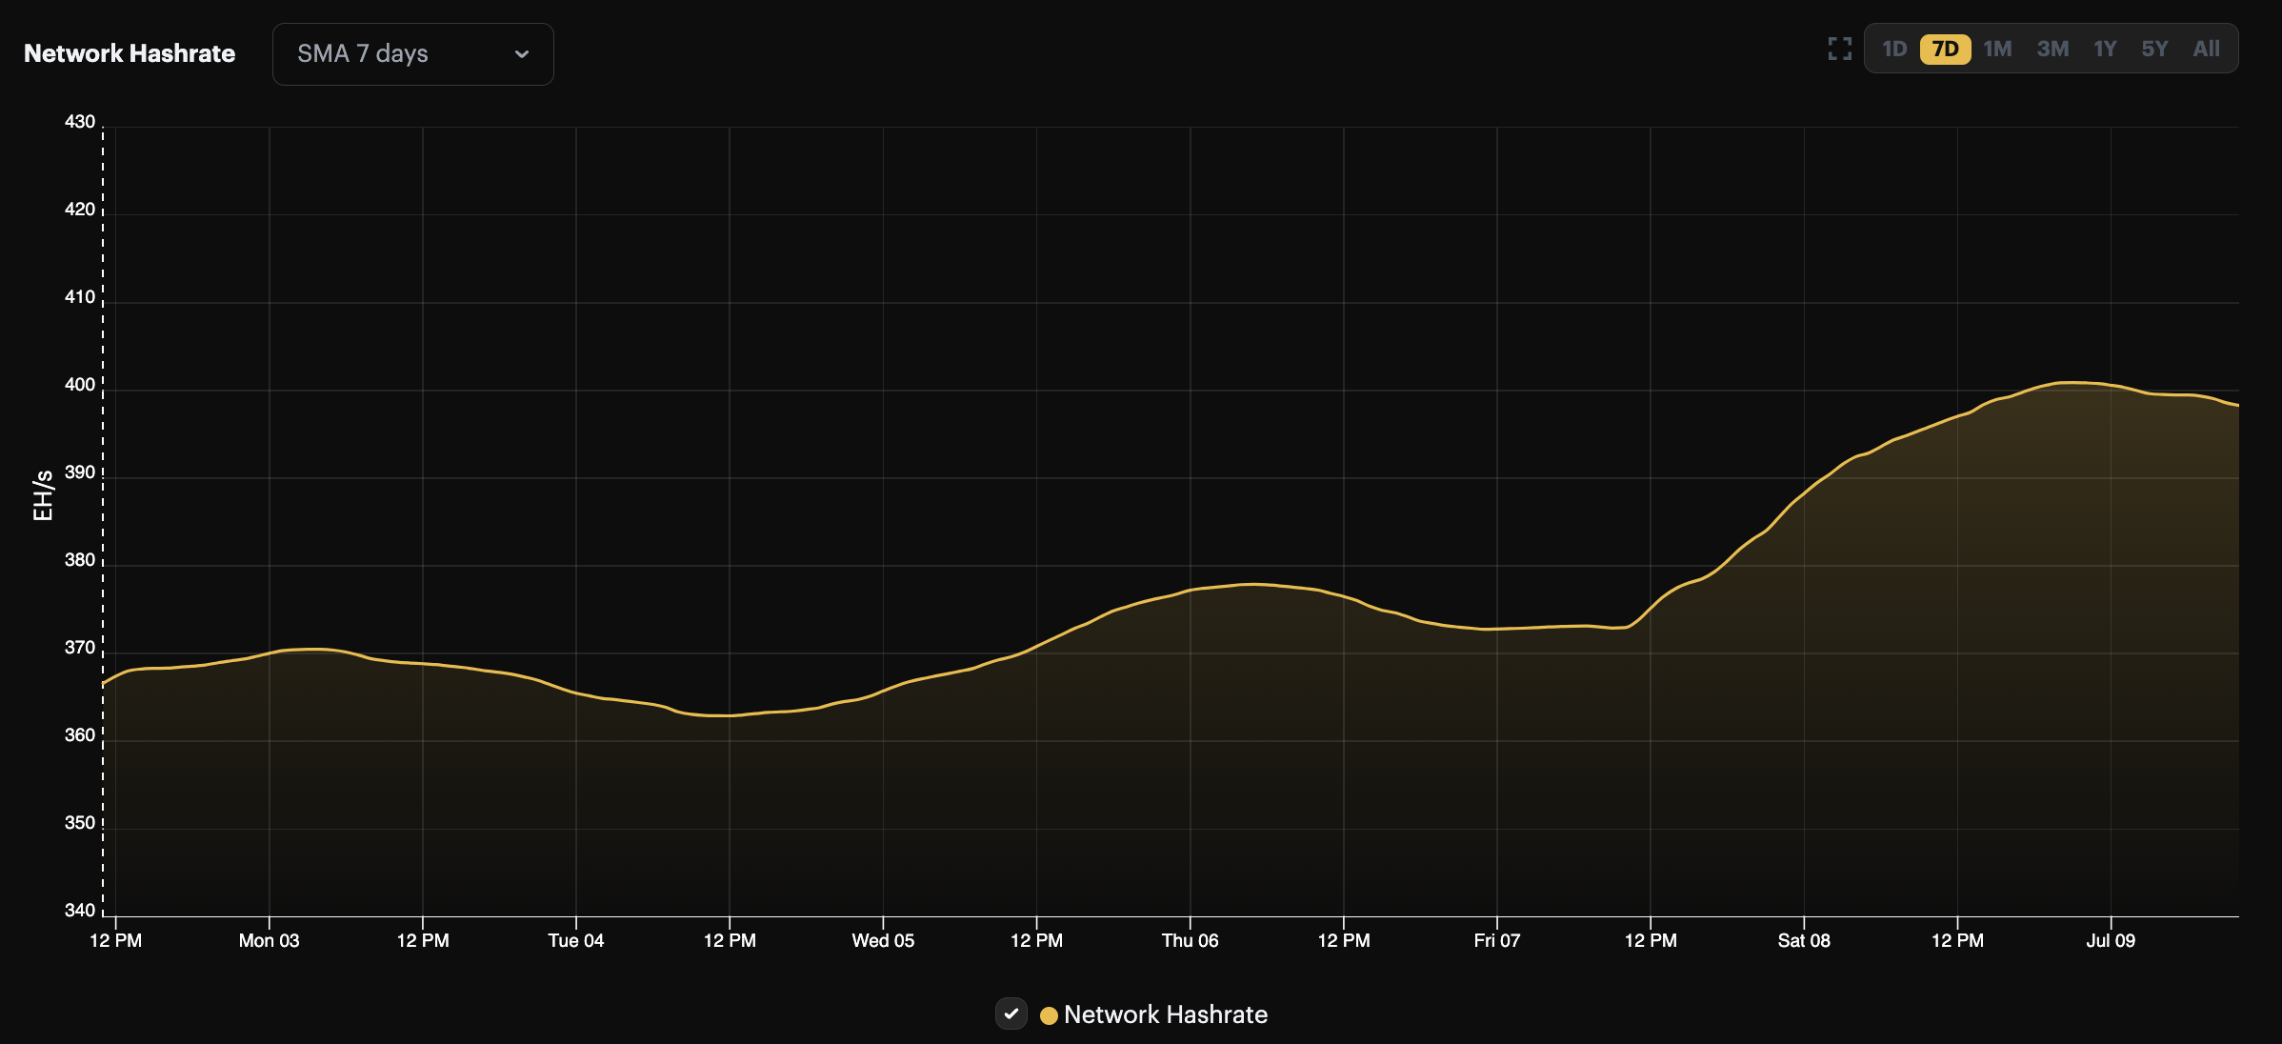The height and width of the screenshot is (1044, 2282).
Task: Toggle the Network Hashrate legend checkbox
Action: click(1011, 1014)
